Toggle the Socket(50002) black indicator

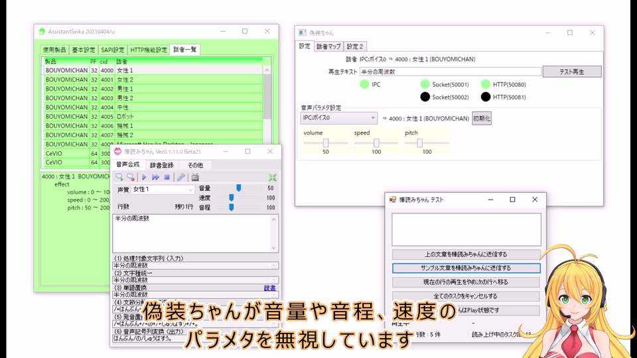click(425, 97)
